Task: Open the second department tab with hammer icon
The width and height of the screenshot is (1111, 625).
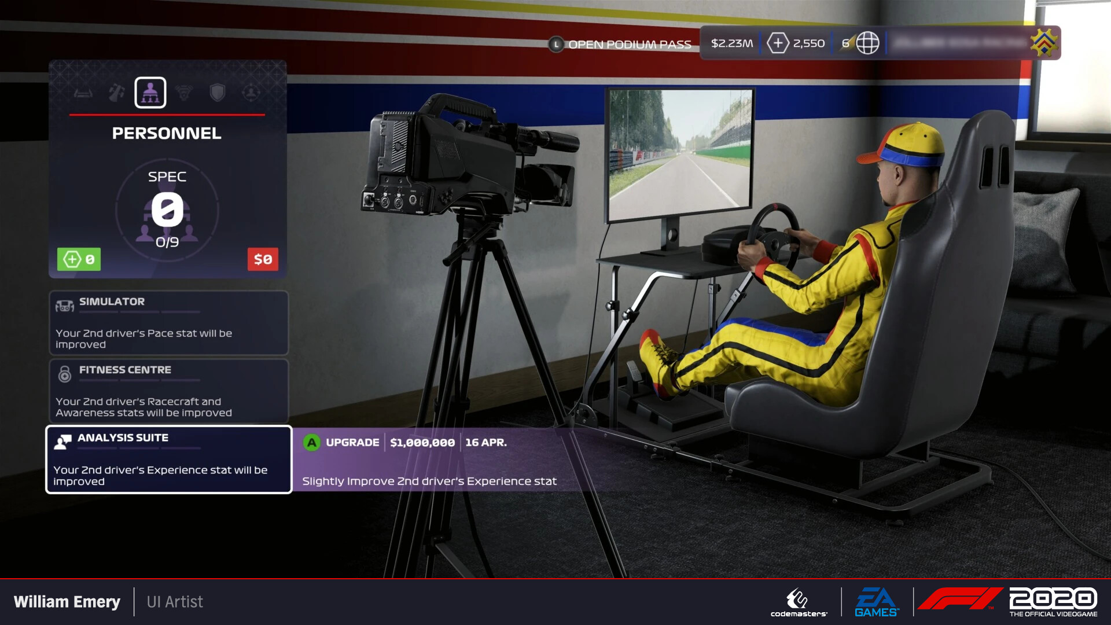Action: 116,93
